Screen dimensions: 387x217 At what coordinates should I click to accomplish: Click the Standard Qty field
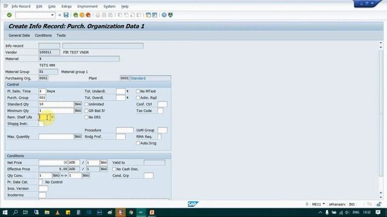click(56, 104)
